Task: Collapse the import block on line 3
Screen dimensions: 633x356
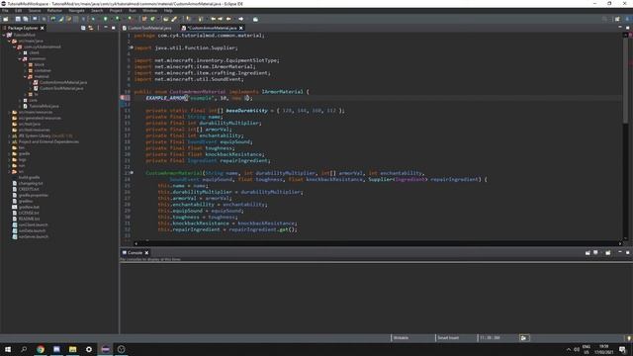Action: (x=132, y=47)
